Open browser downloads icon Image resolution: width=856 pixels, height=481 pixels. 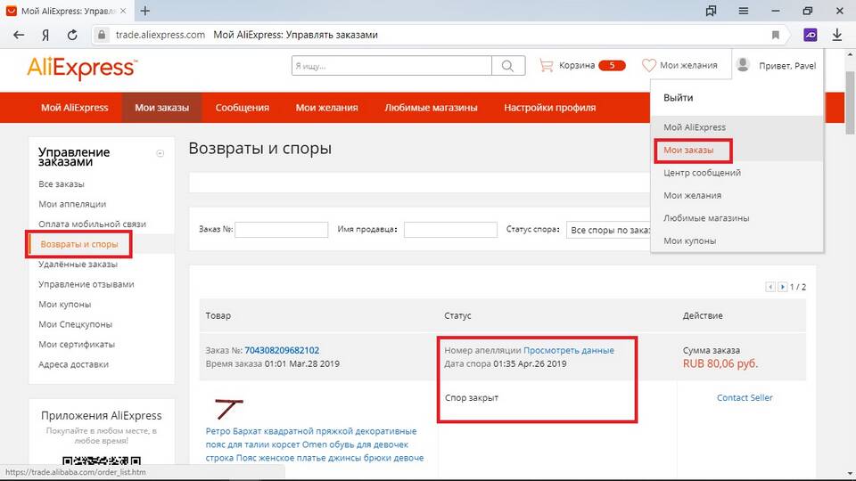837,35
